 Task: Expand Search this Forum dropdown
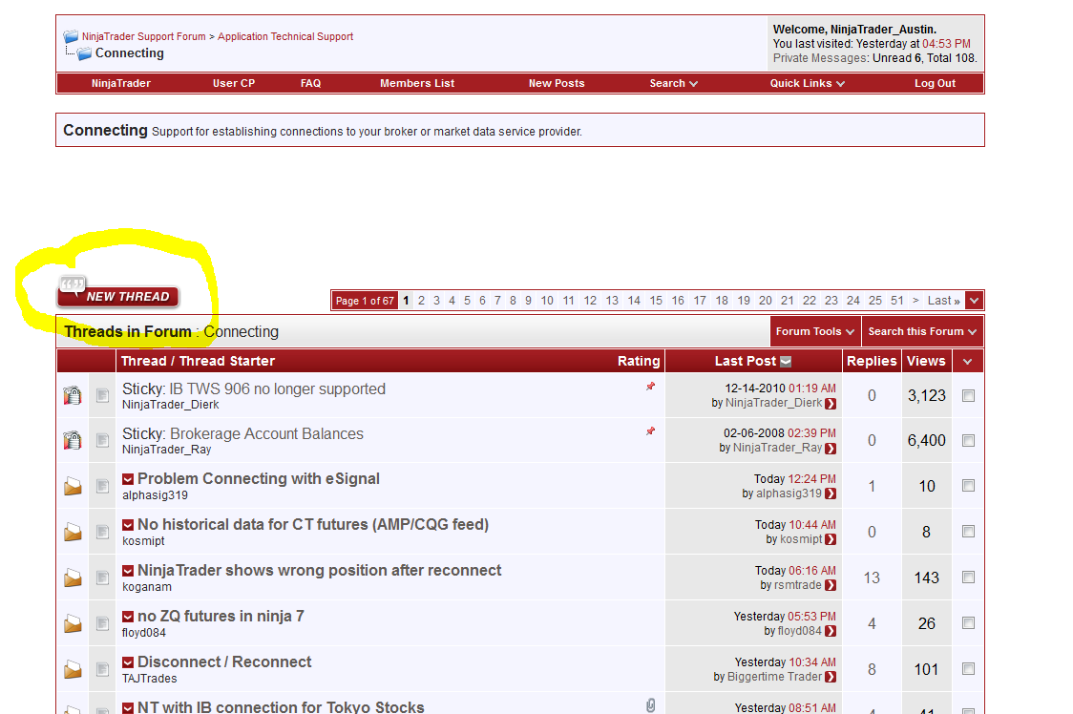point(922,331)
